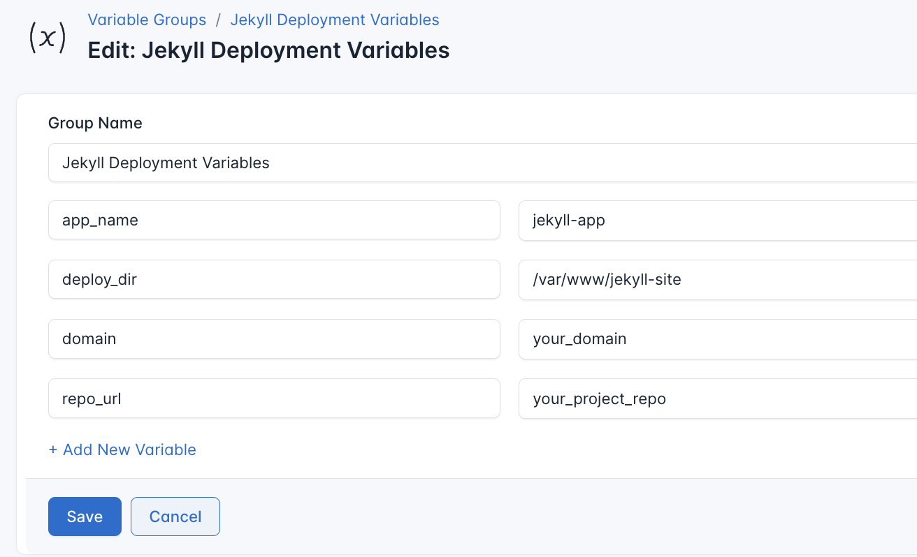The height and width of the screenshot is (557, 917).
Task: Click the jekyll-app value field
Action: point(699,220)
